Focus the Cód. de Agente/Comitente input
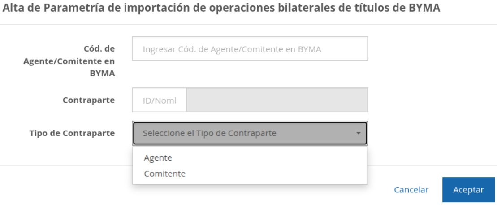 pos(250,49)
